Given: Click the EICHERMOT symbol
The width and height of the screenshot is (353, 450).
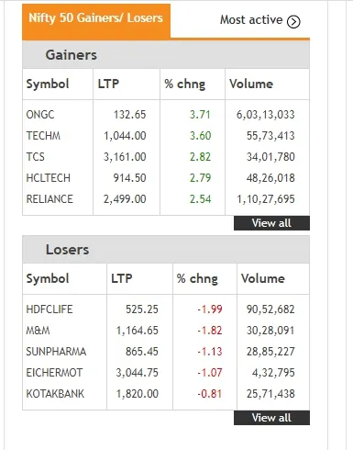Looking at the screenshot, I should 54,373.
